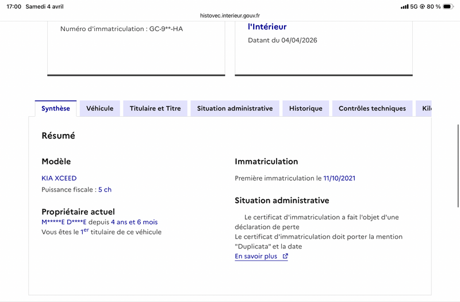Click the owner name M*****E D****E
The height and width of the screenshot is (302, 460).
point(64,222)
